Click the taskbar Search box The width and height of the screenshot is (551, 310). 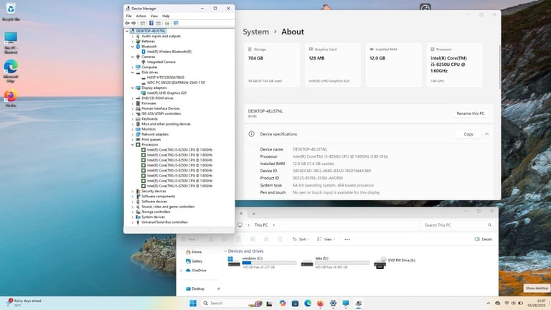232,304
